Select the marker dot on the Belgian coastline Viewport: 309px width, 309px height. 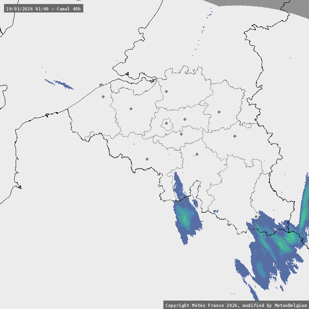click(x=101, y=85)
